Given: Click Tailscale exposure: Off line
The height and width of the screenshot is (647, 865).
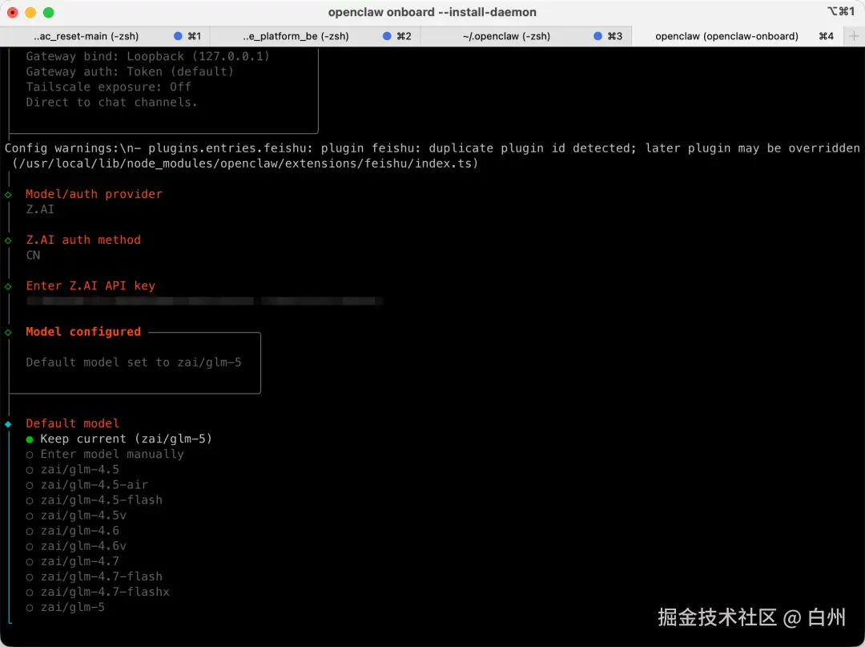Looking at the screenshot, I should [108, 87].
